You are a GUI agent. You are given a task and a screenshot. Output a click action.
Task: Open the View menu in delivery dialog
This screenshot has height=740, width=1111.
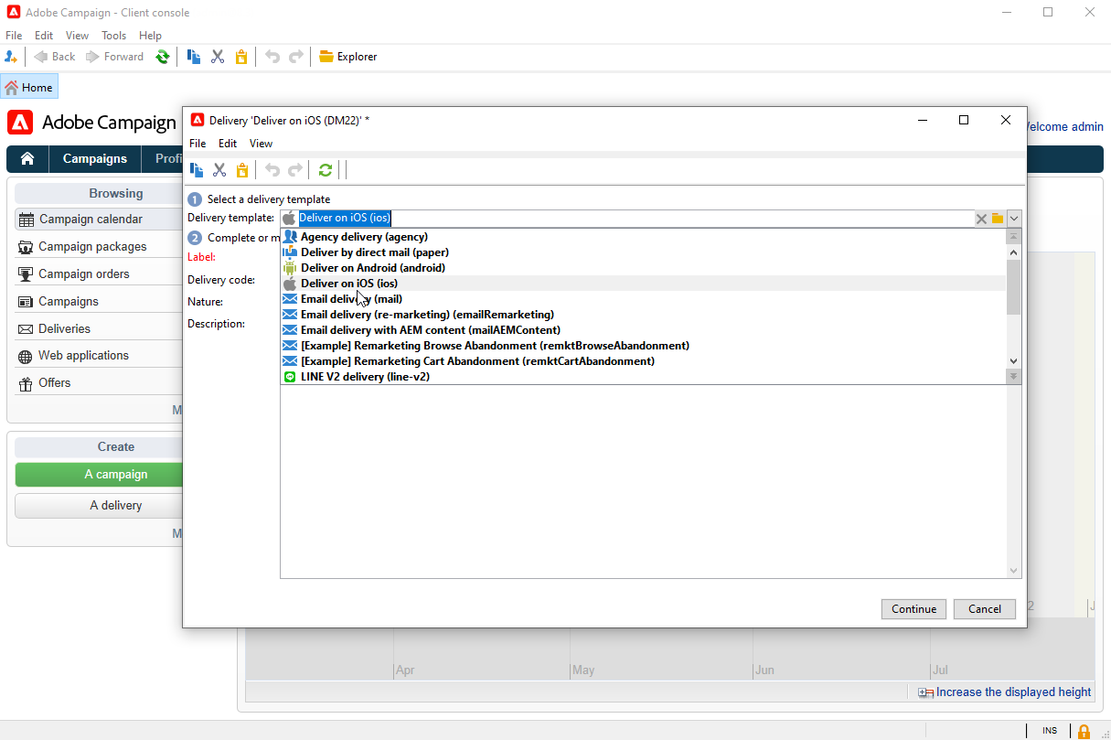[261, 144]
